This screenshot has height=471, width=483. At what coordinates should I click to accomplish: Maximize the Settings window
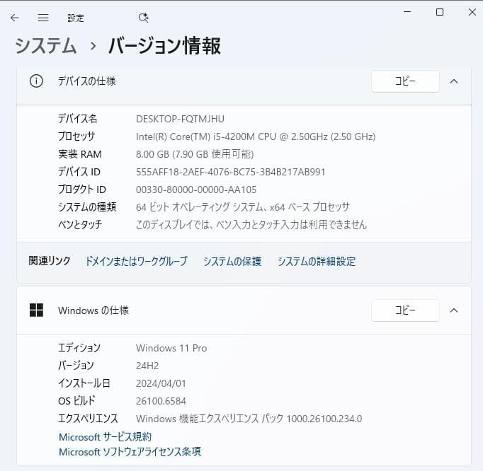tap(440, 12)
